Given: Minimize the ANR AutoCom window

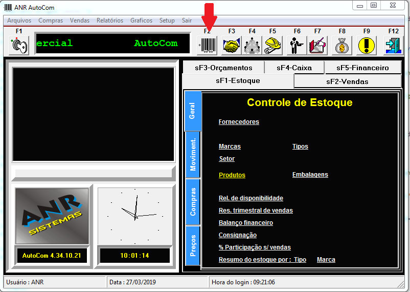Looking at the screenshot, I should 360,5.
